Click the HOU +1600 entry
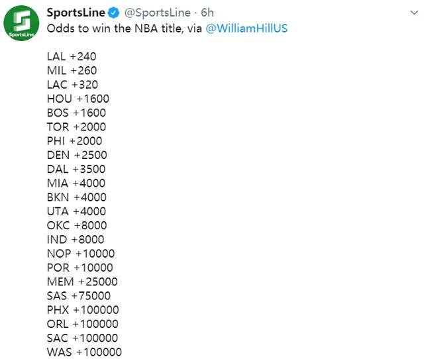The width and height of the screenshot is (424, 359). pyautogui.click(x=78, y=99)
